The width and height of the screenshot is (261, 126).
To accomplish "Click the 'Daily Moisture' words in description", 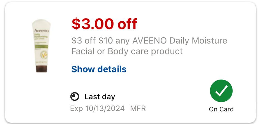I will coord(198,41).
